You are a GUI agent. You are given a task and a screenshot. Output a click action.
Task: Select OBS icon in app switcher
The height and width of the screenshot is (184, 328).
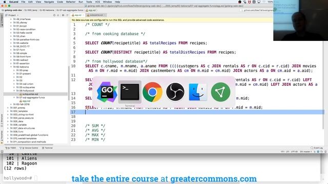[175, 92]
